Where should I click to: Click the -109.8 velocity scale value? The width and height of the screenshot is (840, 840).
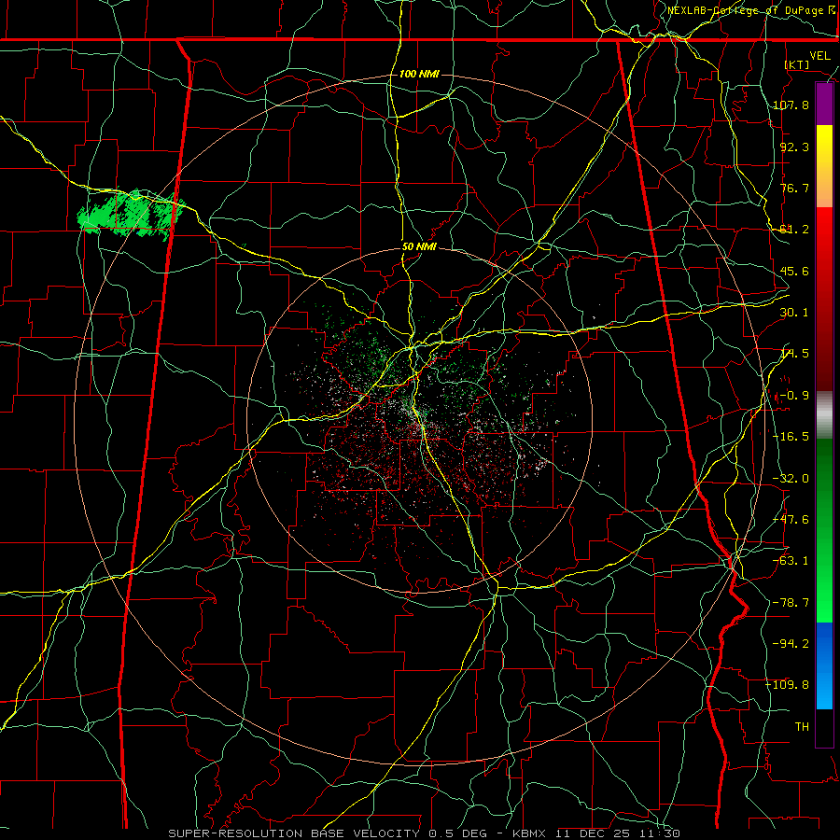(788, 685)
